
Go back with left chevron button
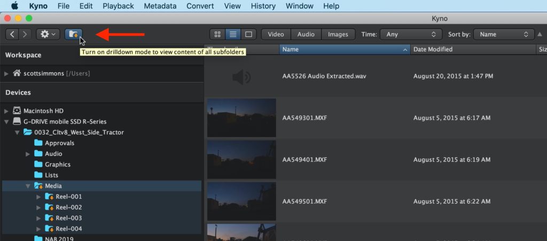coord(12,34)
